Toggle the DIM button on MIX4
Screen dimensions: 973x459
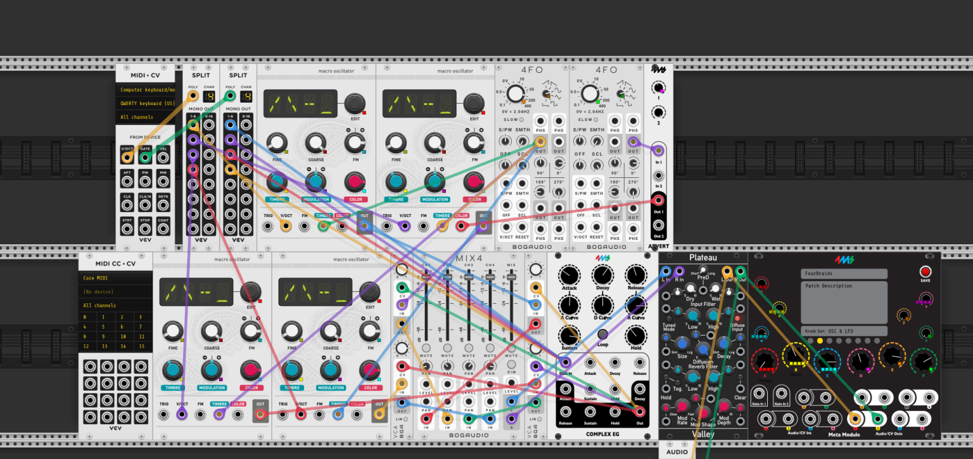pyautogui.click(x=511, y=365)
